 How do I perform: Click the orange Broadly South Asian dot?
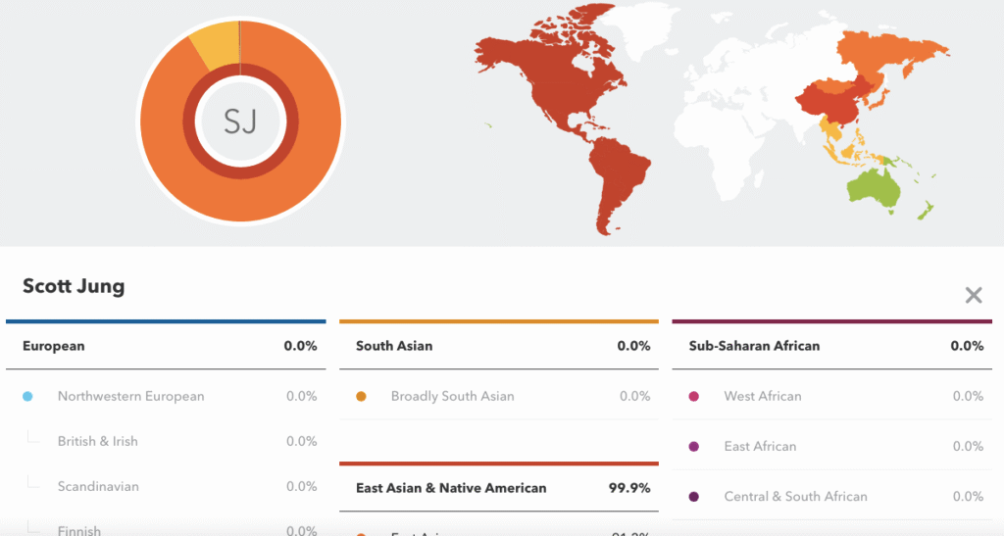pyautogui.click(x=361, y=396)
